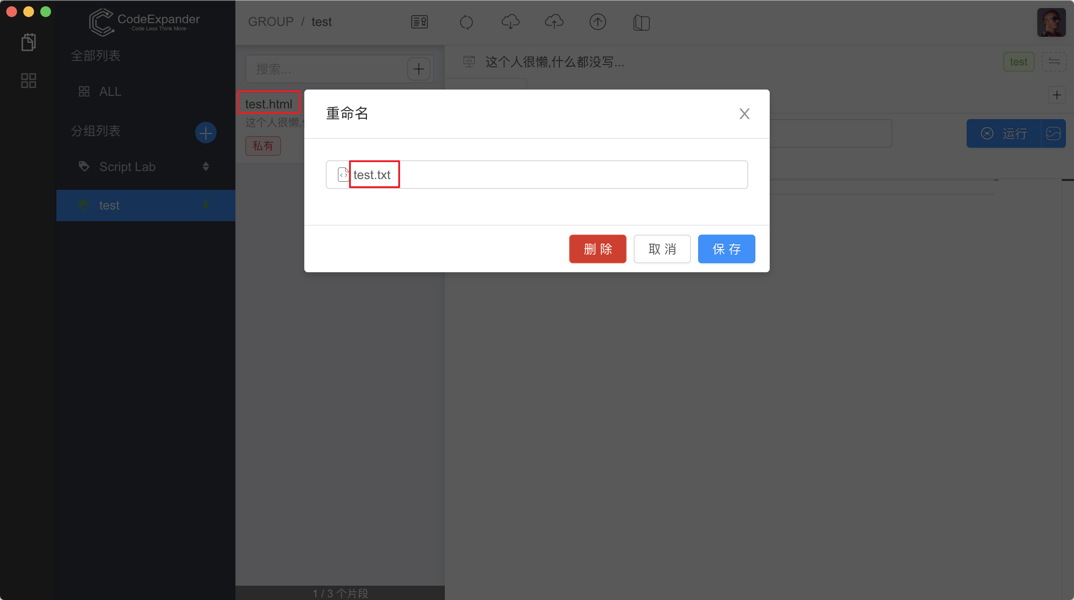Screen dimensions: 1074x600
Task: Toggle the test group sort arrows
Action: pyautogui.click(x=206, y=205)
